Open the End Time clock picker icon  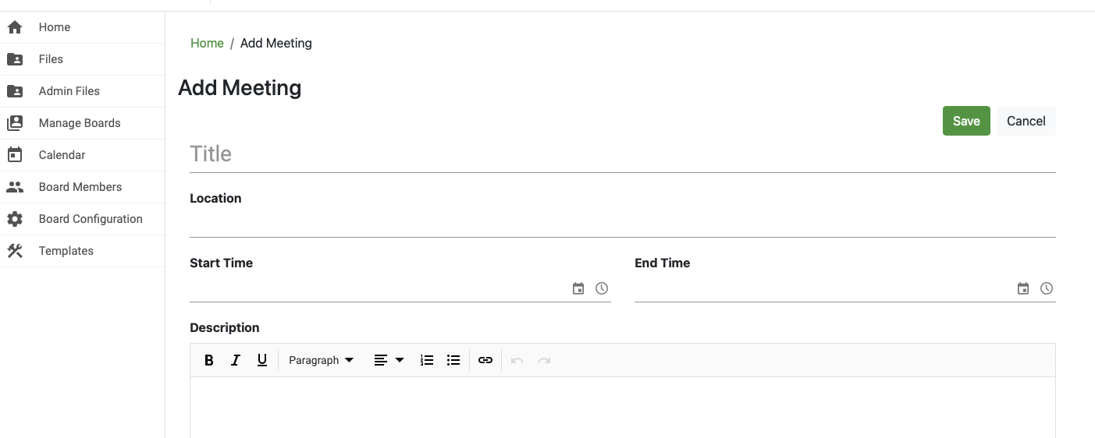coord(1047,288)
